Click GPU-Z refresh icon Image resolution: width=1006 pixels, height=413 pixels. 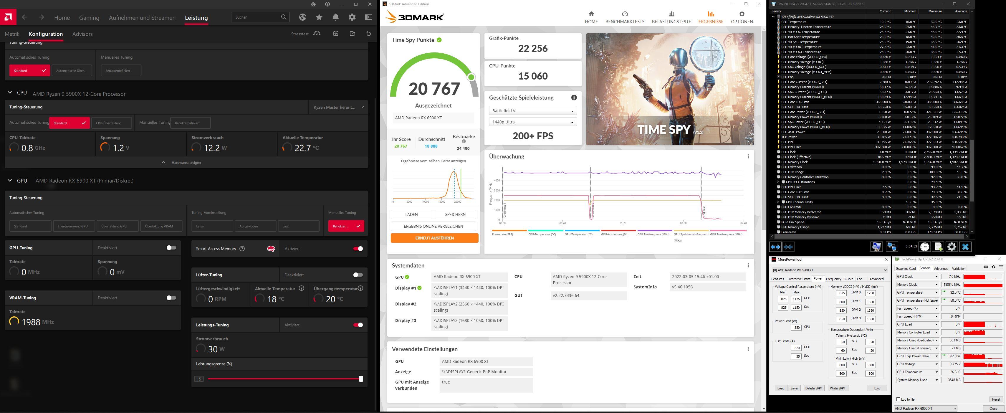coord(994,267)
